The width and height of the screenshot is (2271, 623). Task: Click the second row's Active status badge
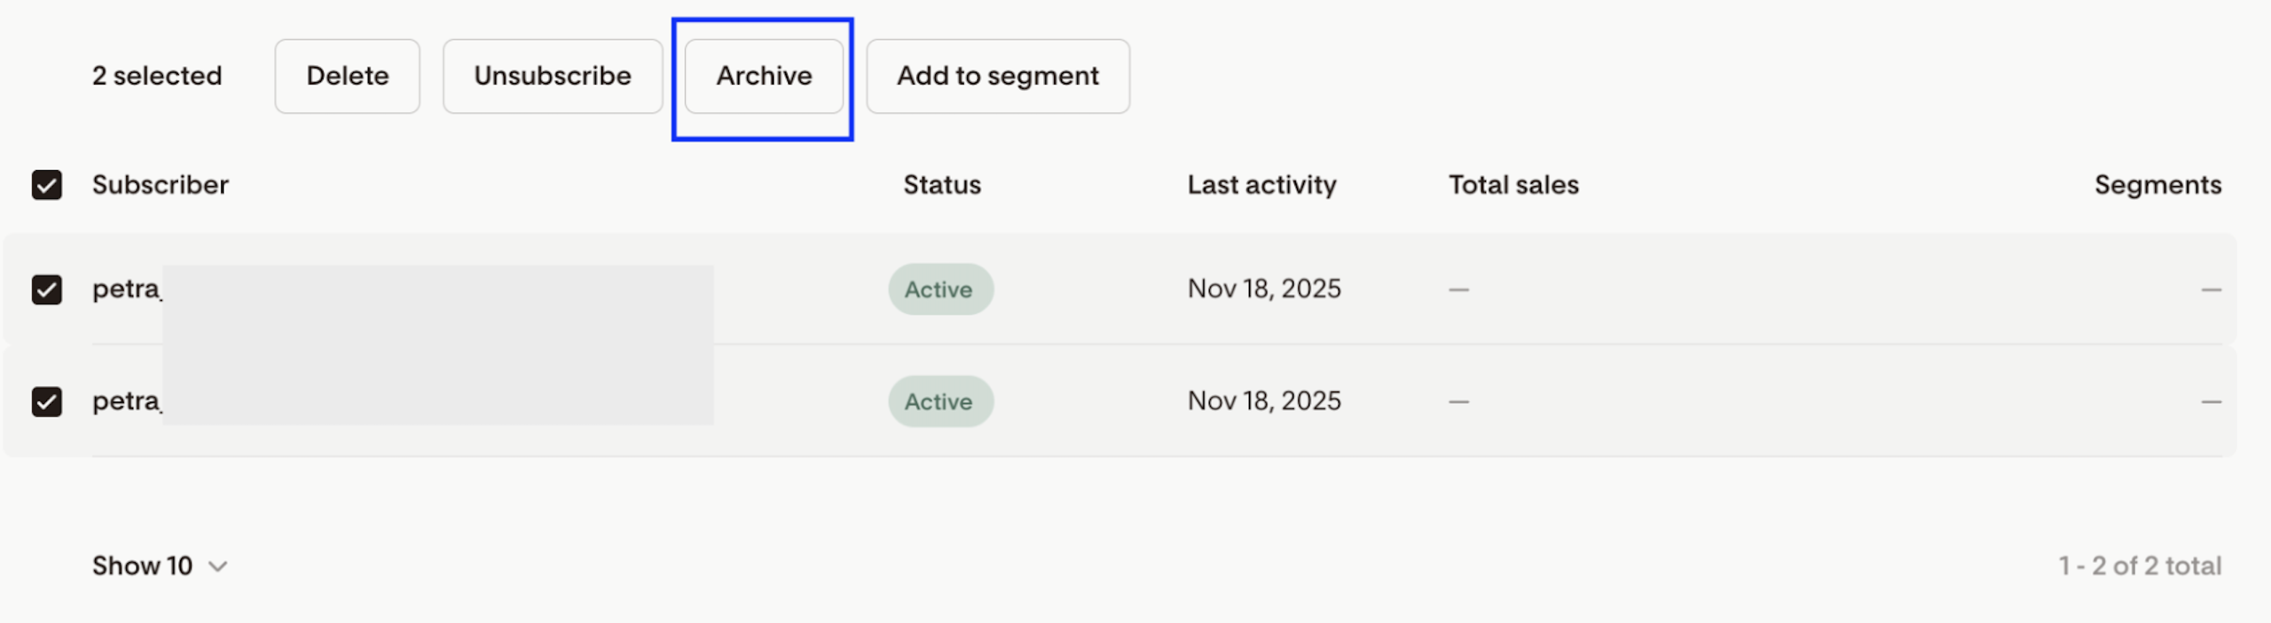coord(941,402)
